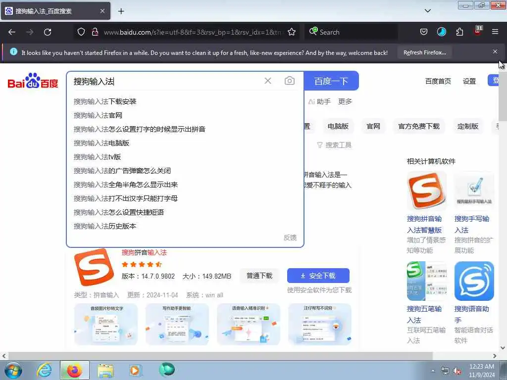Click the 反馈 feedback link in suggestions
Image resolution: width=507 pixels, height=380 pixels.
pos(290,237)
